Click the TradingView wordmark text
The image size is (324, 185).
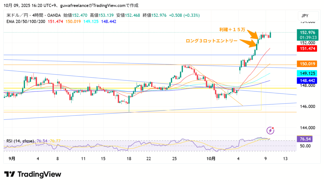(x=39, y=174)
